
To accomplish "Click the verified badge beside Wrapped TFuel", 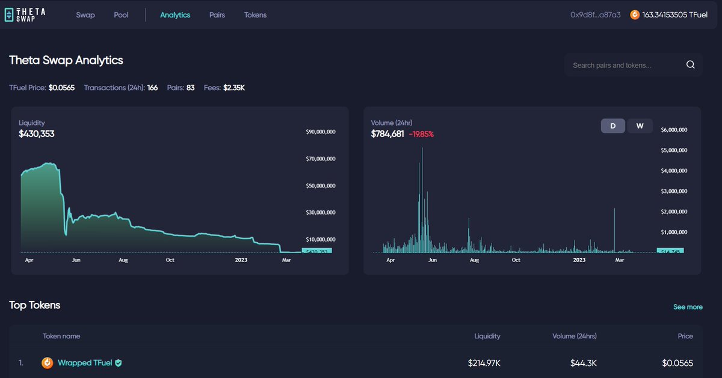I will coord(119,363).
